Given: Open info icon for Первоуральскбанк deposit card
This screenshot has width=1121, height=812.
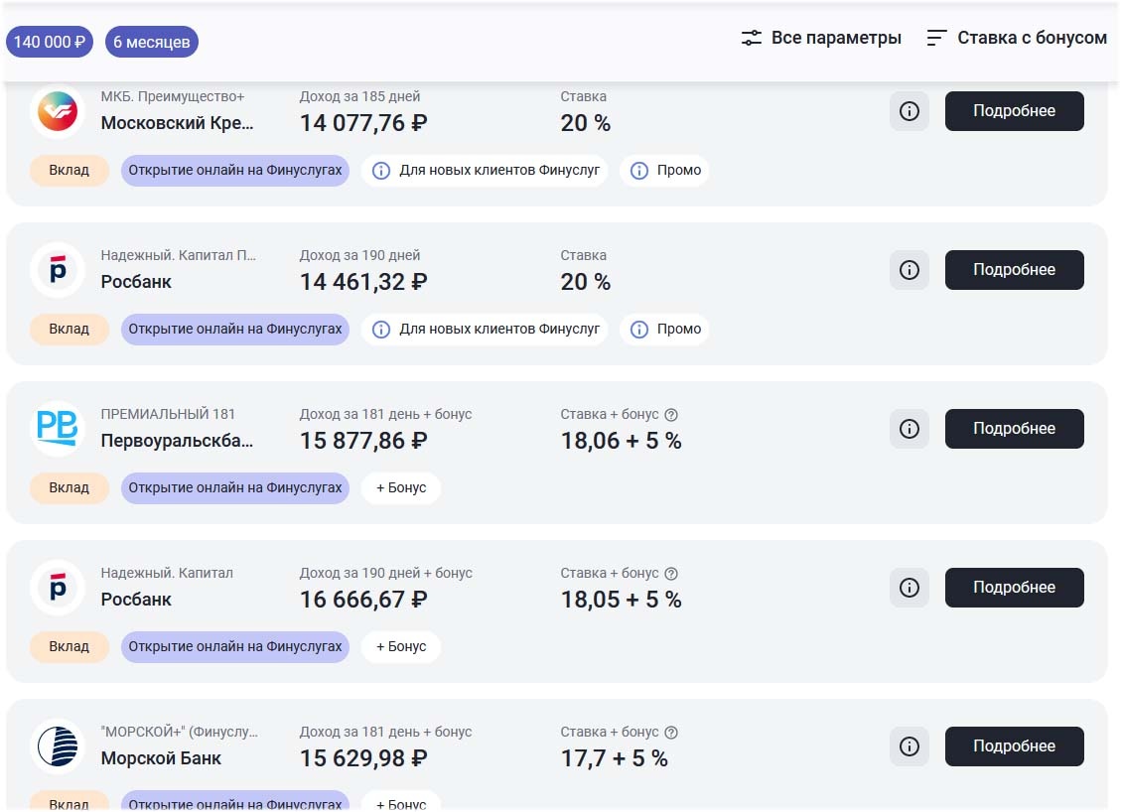Looking at the screenshot, I should pos(909,429).
